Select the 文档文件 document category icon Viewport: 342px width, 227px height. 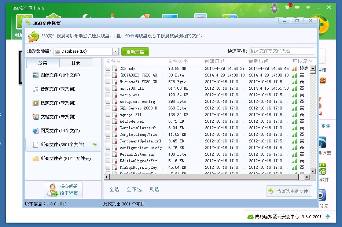[36, 117]
